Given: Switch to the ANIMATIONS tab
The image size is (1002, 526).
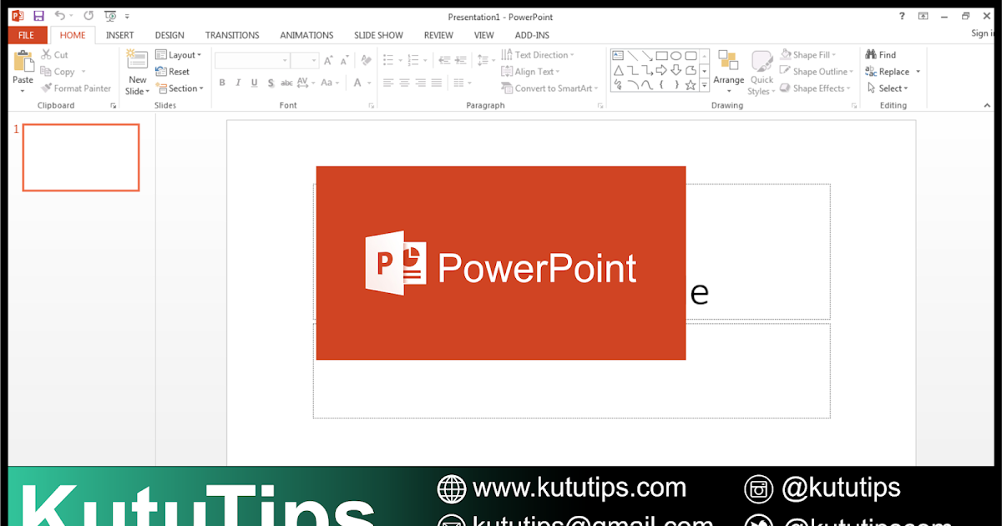Looking at the screenshot, I should click(306, 35).
